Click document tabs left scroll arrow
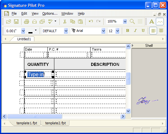168x134 pixels. point(5,39)
